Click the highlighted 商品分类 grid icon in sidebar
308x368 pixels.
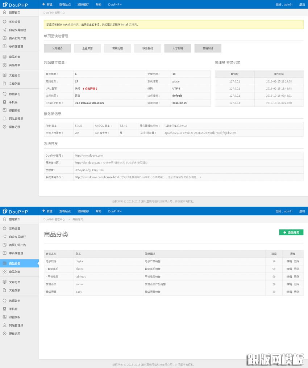(x=4, y=263)
